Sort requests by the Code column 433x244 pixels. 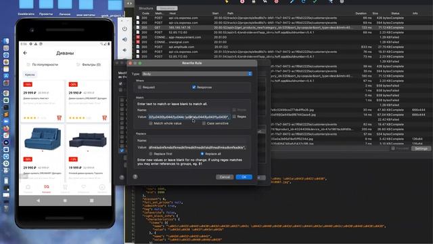[x=145, y=14]
